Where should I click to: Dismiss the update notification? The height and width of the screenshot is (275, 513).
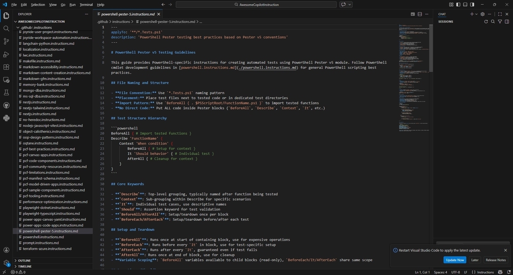coord(505,250)
